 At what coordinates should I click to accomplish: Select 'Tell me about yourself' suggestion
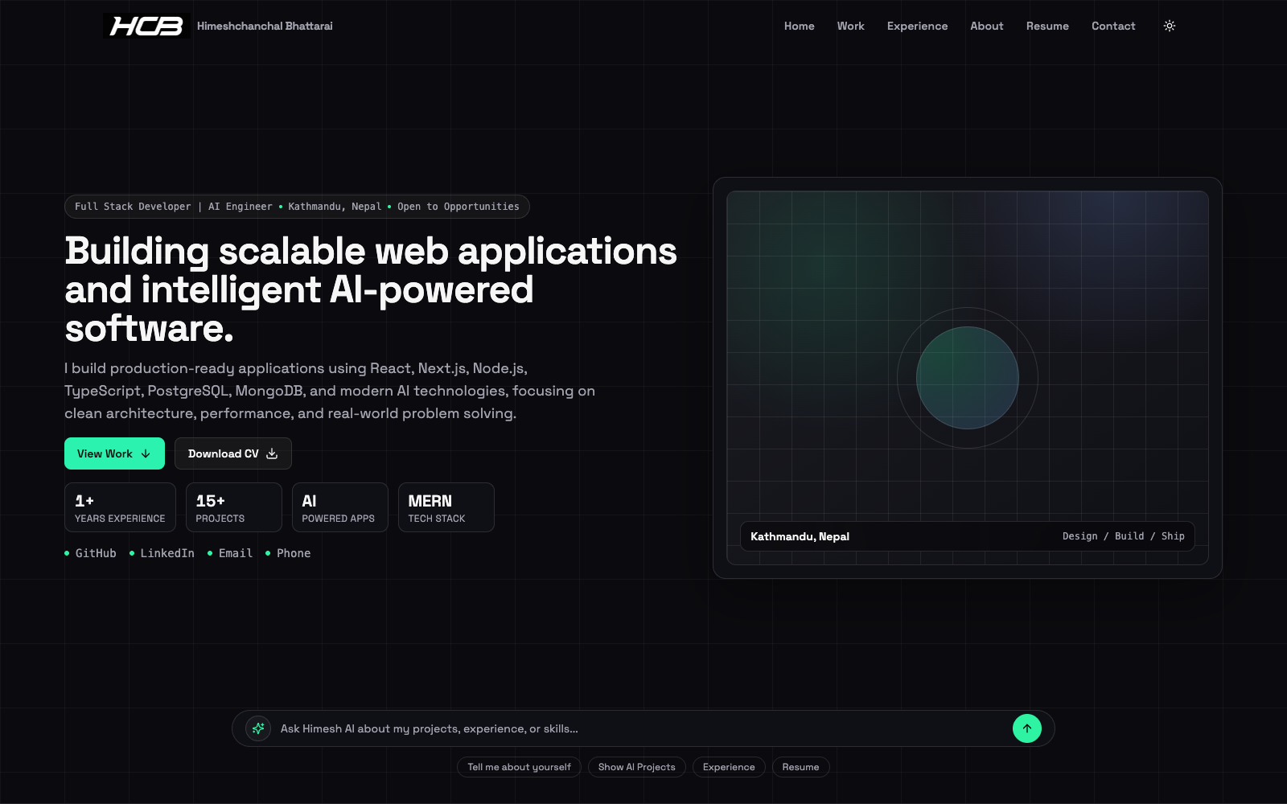(520, 767)
